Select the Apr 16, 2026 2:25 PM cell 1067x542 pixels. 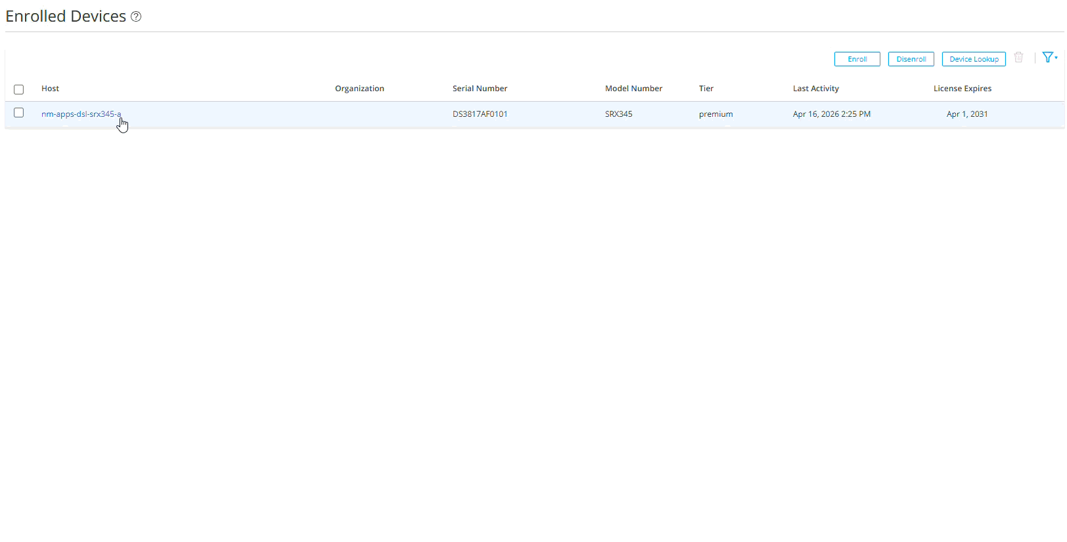[x=832, y=114]
